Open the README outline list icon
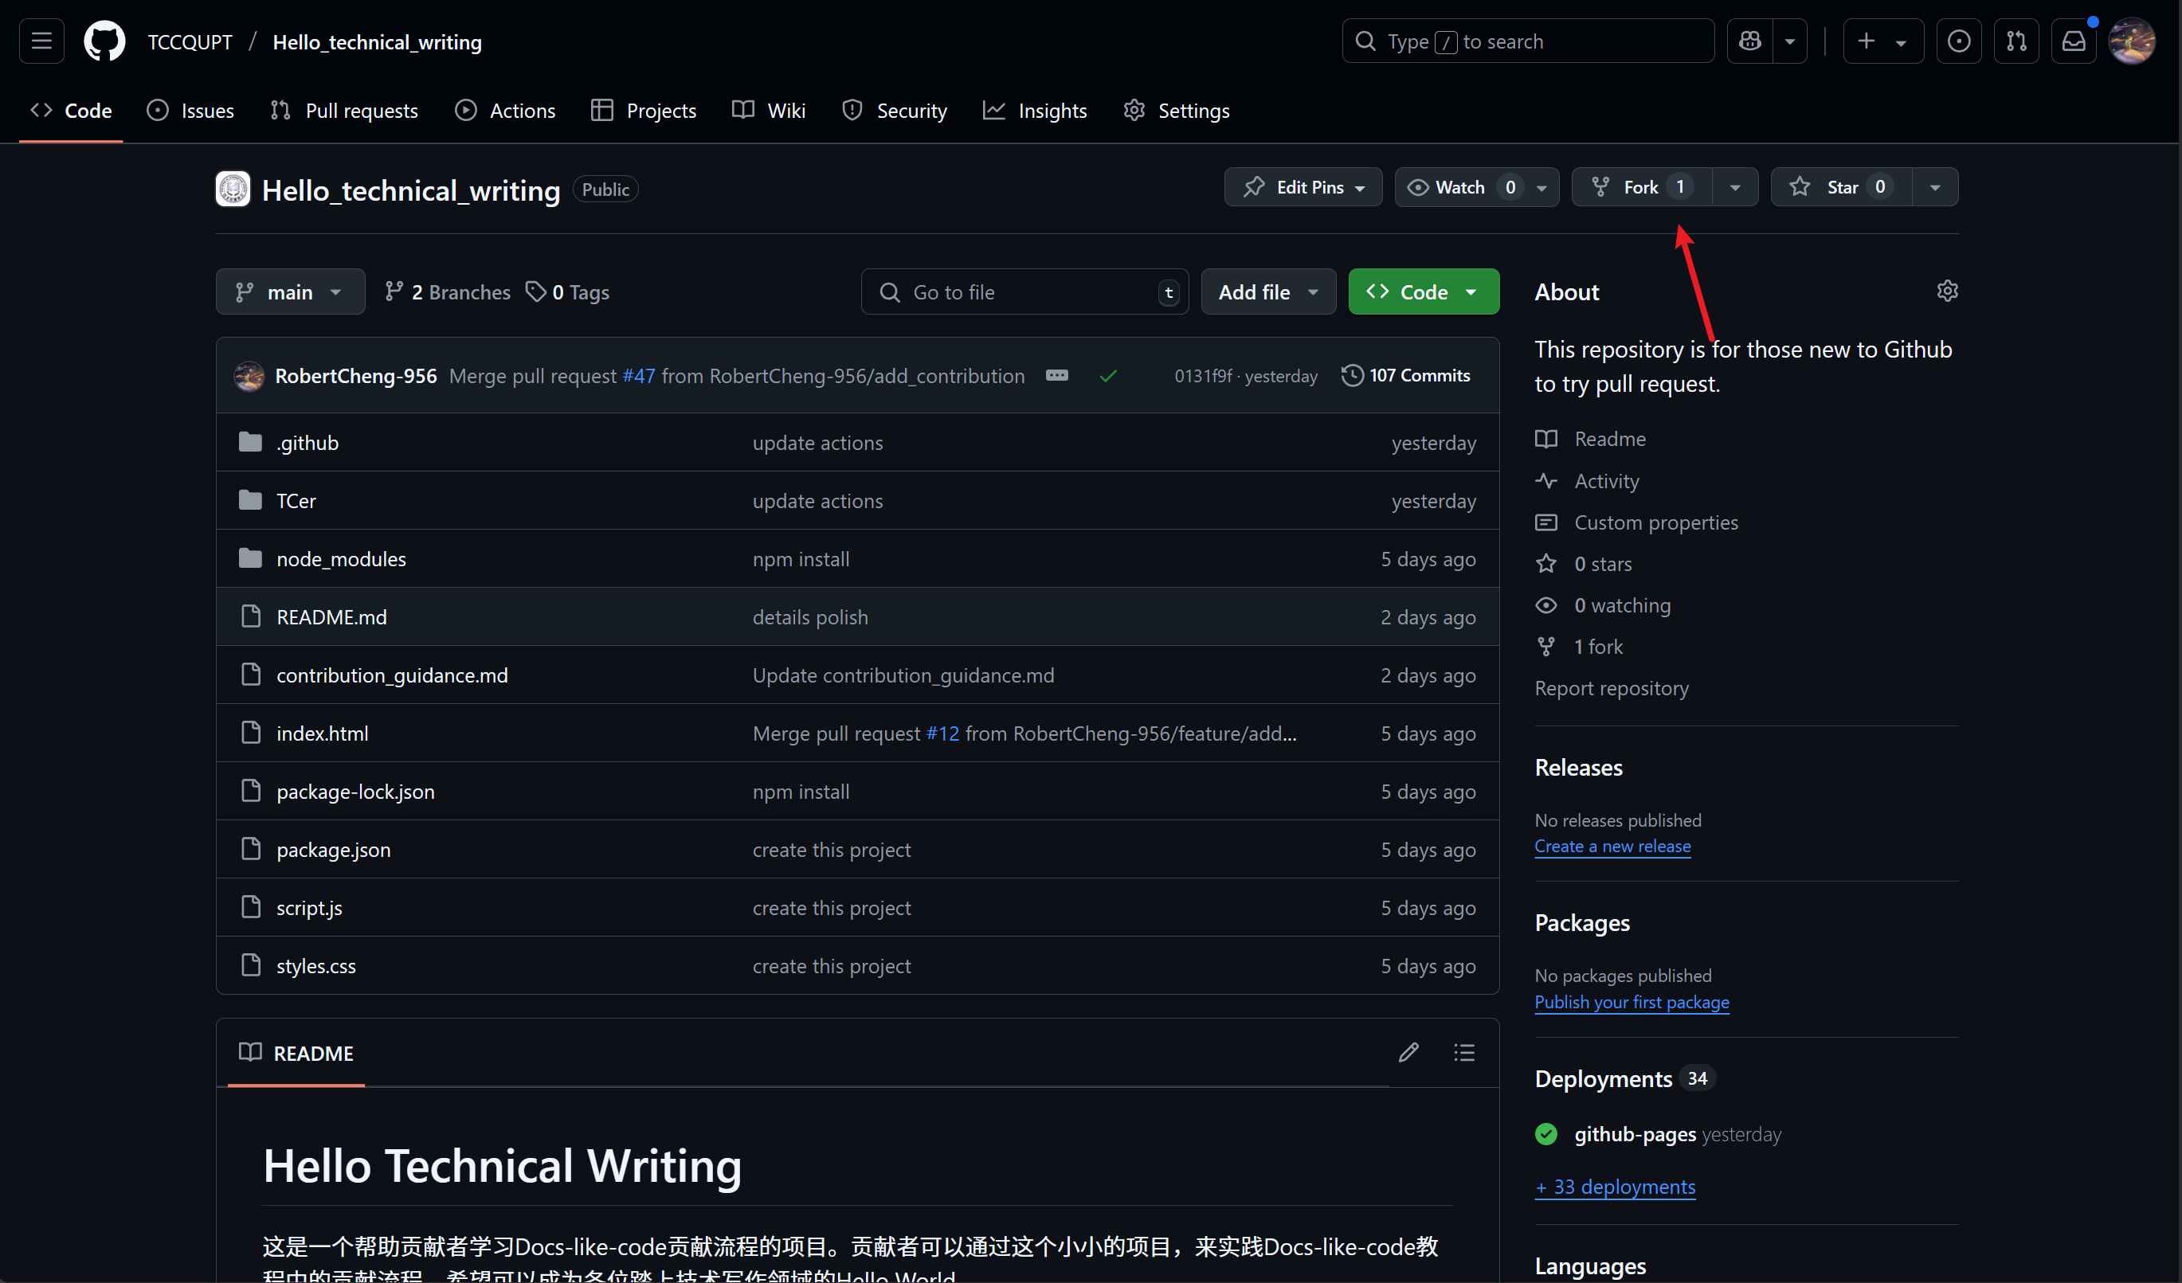This screenshot has height=1283, width=2182. click(x=1464, y=1053)
